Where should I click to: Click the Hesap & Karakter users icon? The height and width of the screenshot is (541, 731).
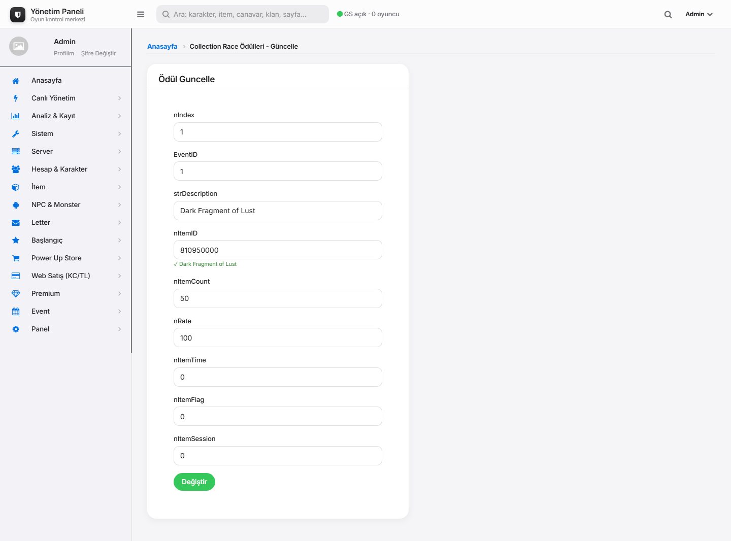point(16,170)
